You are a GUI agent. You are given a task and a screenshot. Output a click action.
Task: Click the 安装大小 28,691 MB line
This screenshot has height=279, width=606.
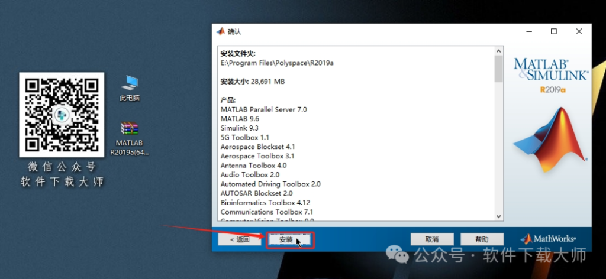coord(253,82)
